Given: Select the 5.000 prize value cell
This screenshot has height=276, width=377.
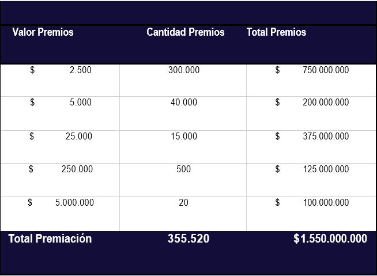Looking at the screenshot, I should click(x=60, y=114).
